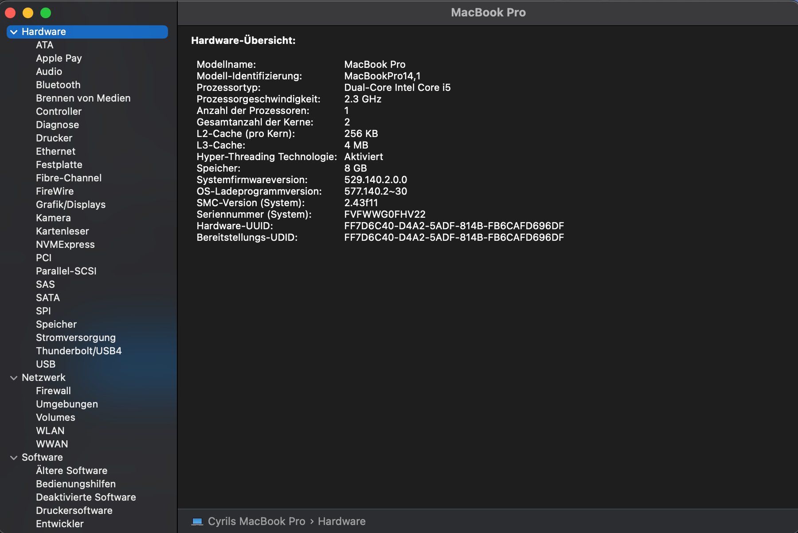Select ATA in the sidebar

(x=45, y=45)
